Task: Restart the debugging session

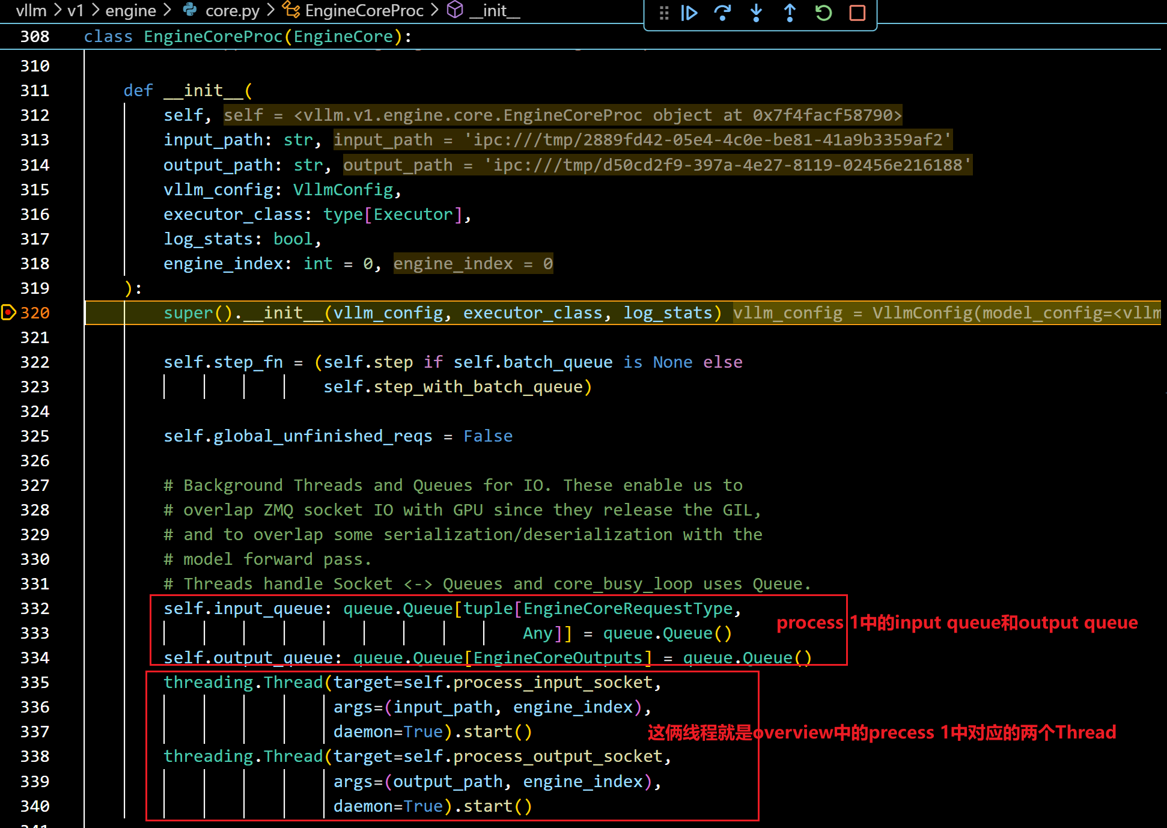Action: point(823,13)
